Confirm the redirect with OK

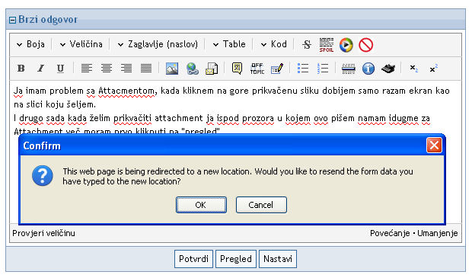pyautogui.click(x=201, y=205)
